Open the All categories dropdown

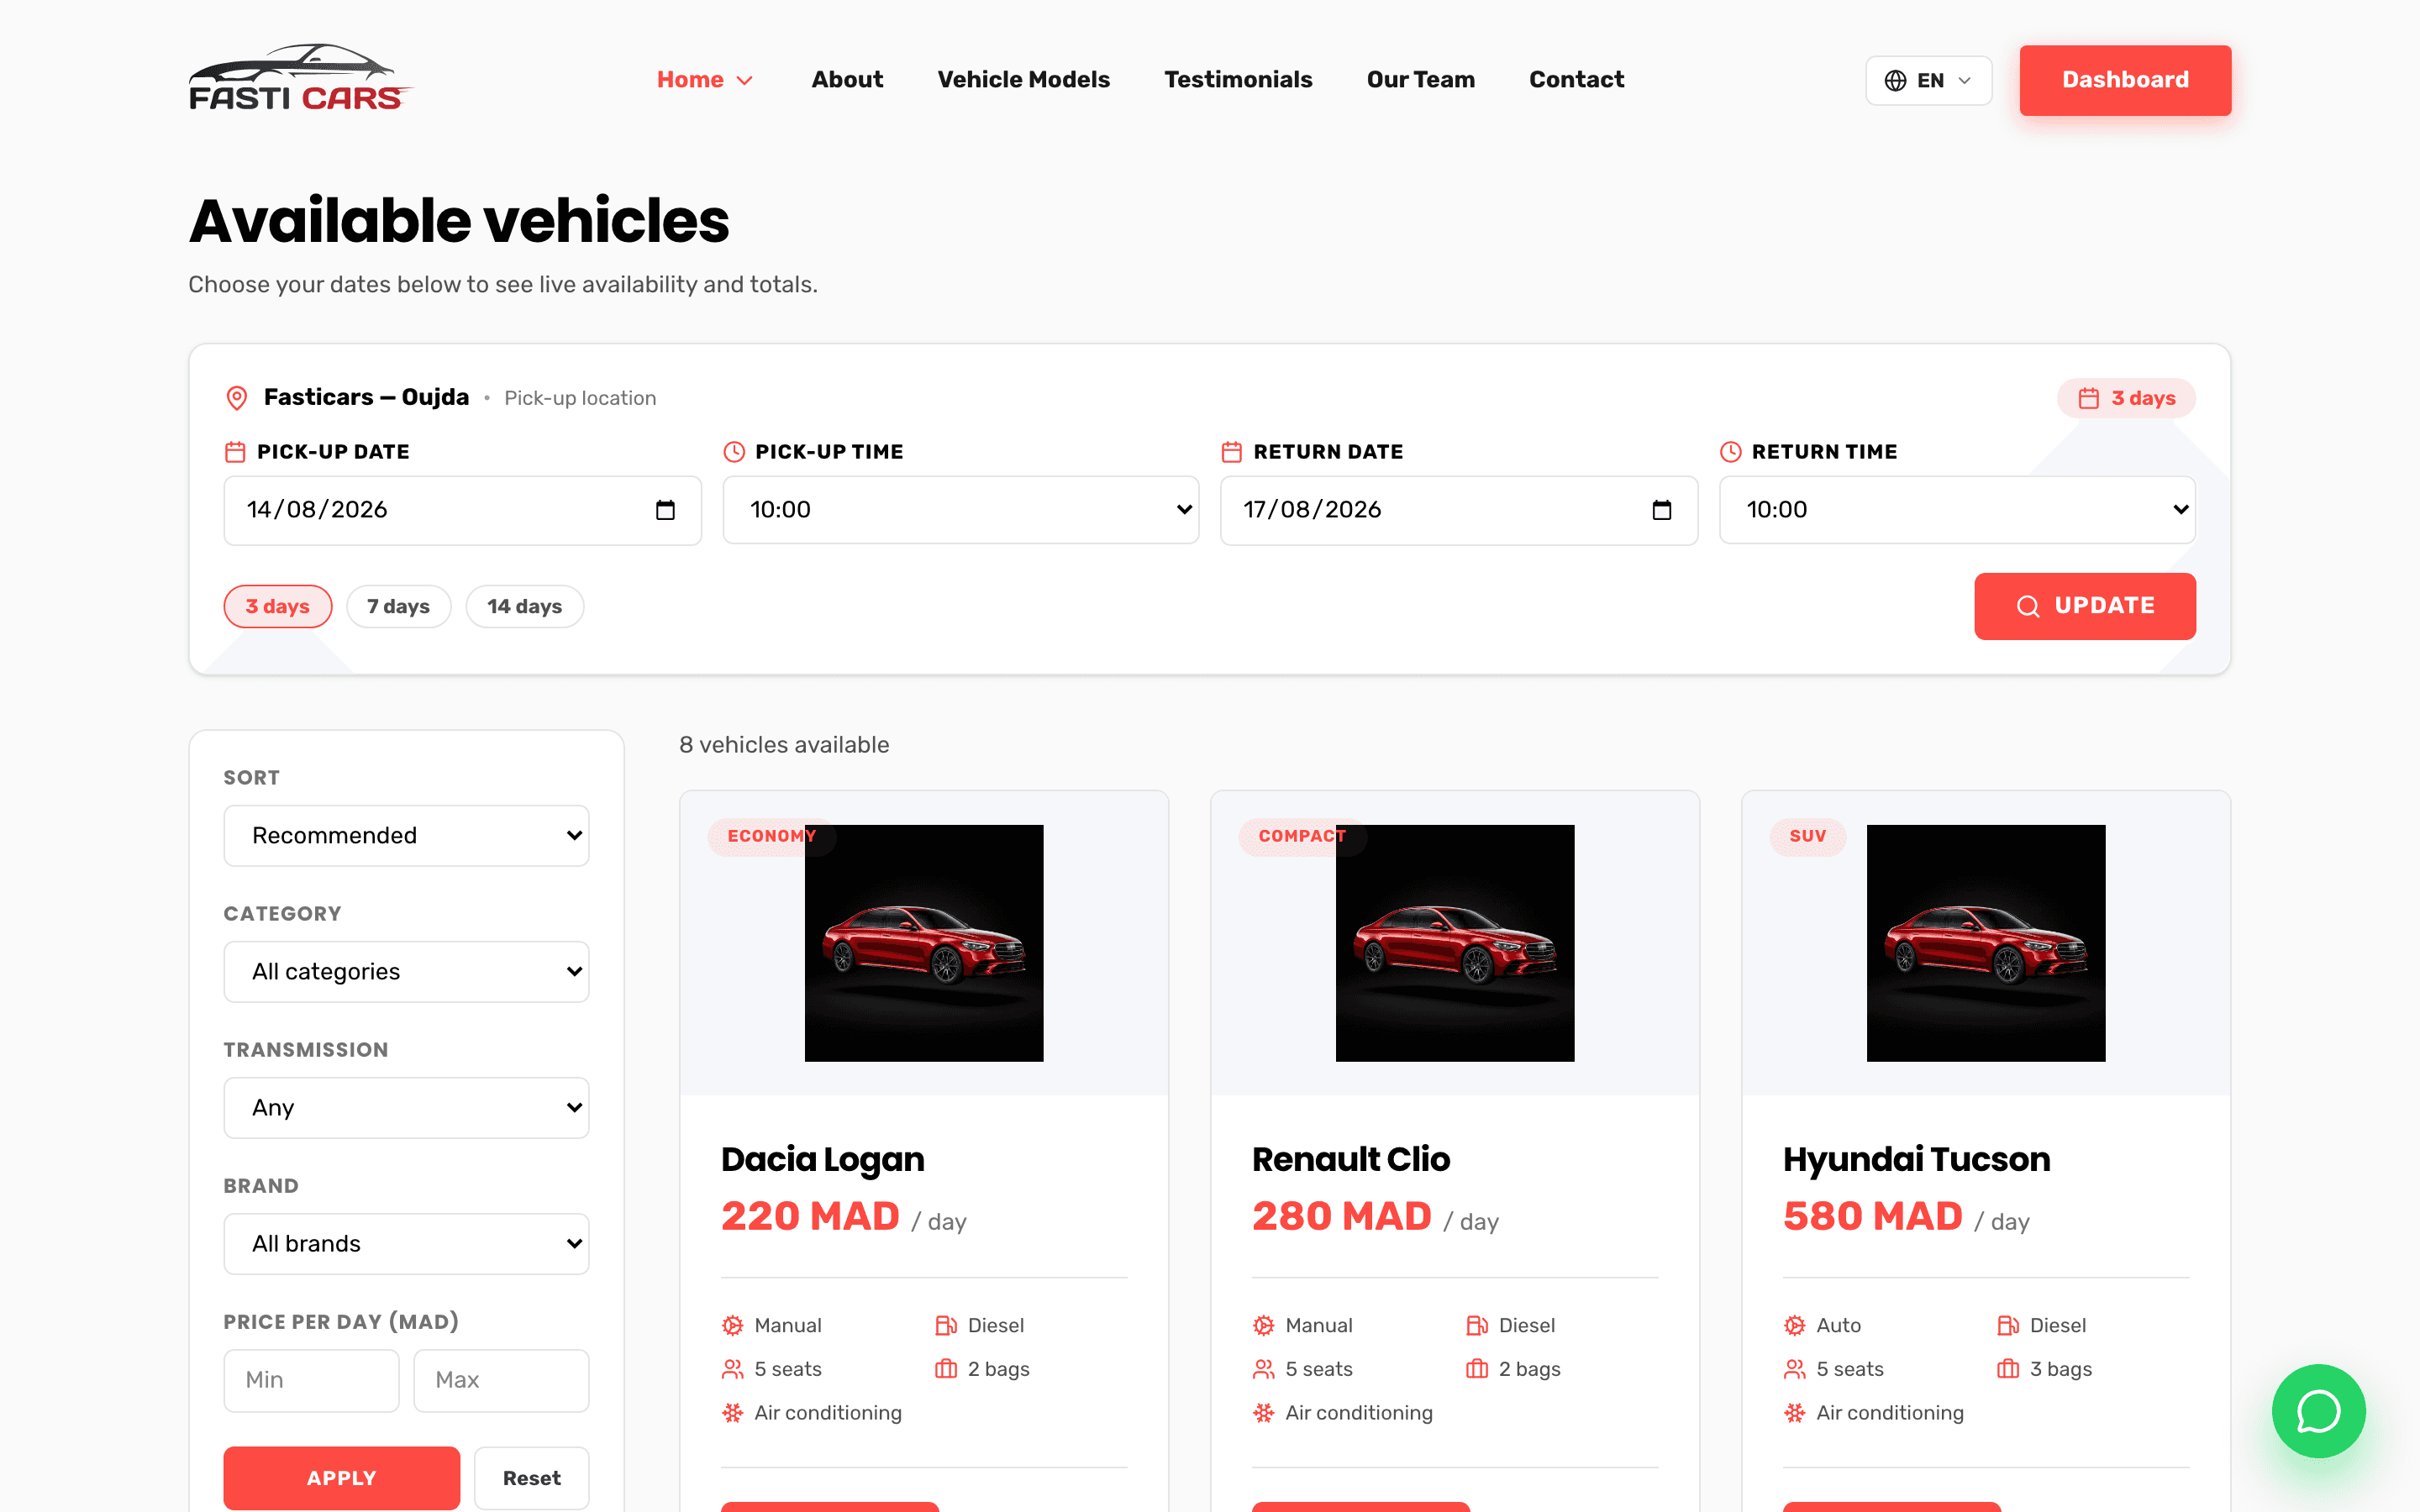[406, 971]
